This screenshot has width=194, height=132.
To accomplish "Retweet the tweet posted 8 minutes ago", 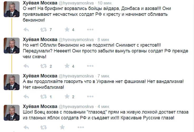I will coord(43,66).
